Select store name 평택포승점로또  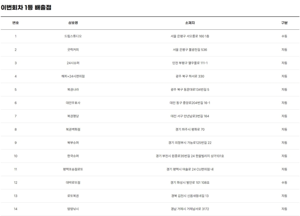73,169
